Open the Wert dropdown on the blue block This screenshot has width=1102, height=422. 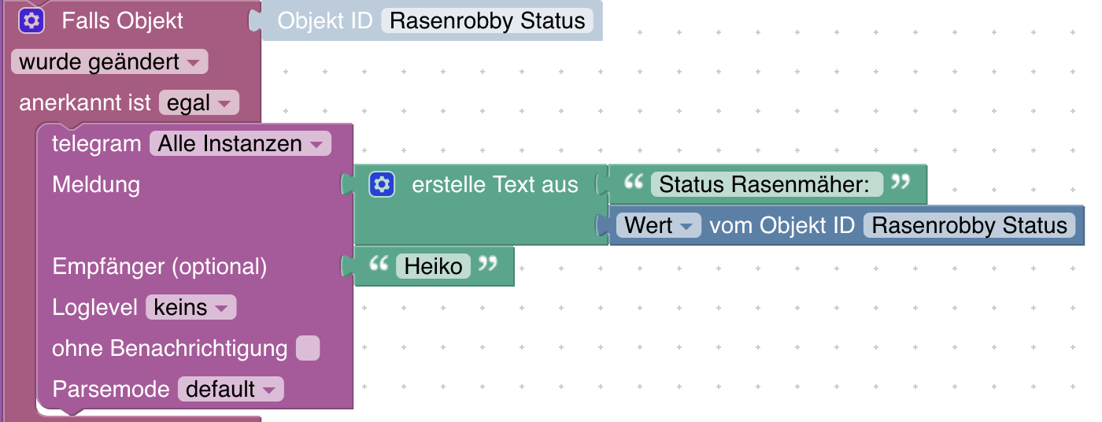click(658, 226)
